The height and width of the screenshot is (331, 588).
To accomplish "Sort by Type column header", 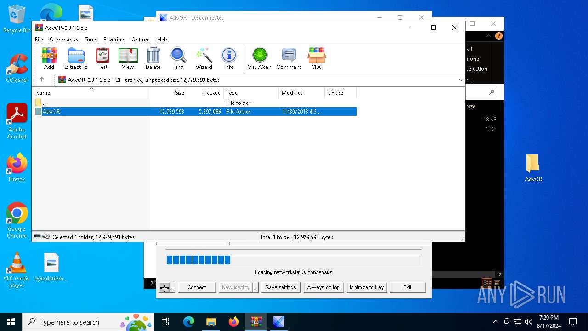I will tap(251, 93).
